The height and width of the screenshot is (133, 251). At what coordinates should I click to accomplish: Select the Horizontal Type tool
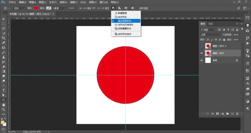(3, 90)
